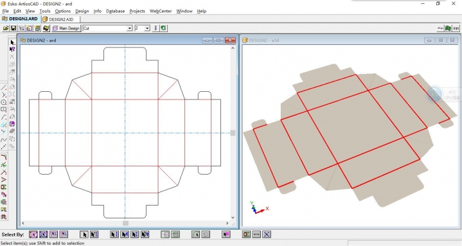Switch to the DESIGN2.A3D tab
The height and width of the screenshot is (246, 462).
pyautogui.click(x=60, y=19)
